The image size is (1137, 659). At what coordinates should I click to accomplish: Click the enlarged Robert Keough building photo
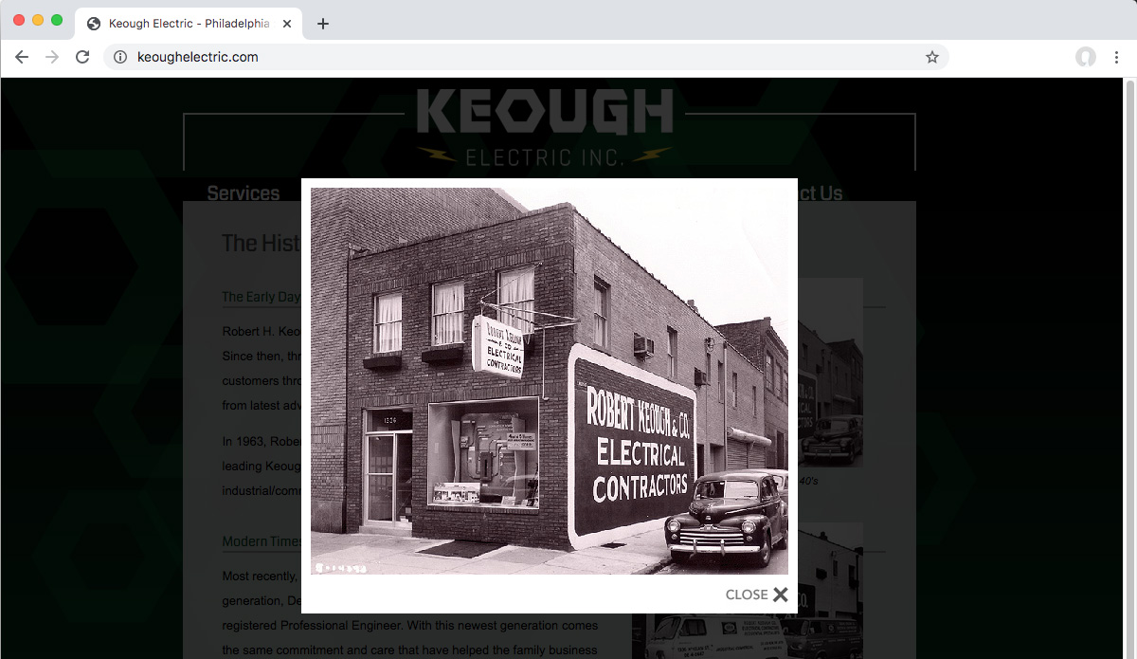point(550,381)
